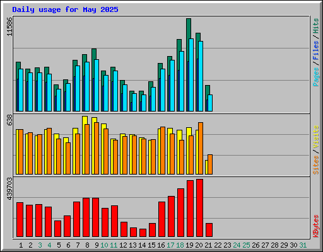Click green weekend day label "25"
323x252 pixels.
[x=246, y=245]
